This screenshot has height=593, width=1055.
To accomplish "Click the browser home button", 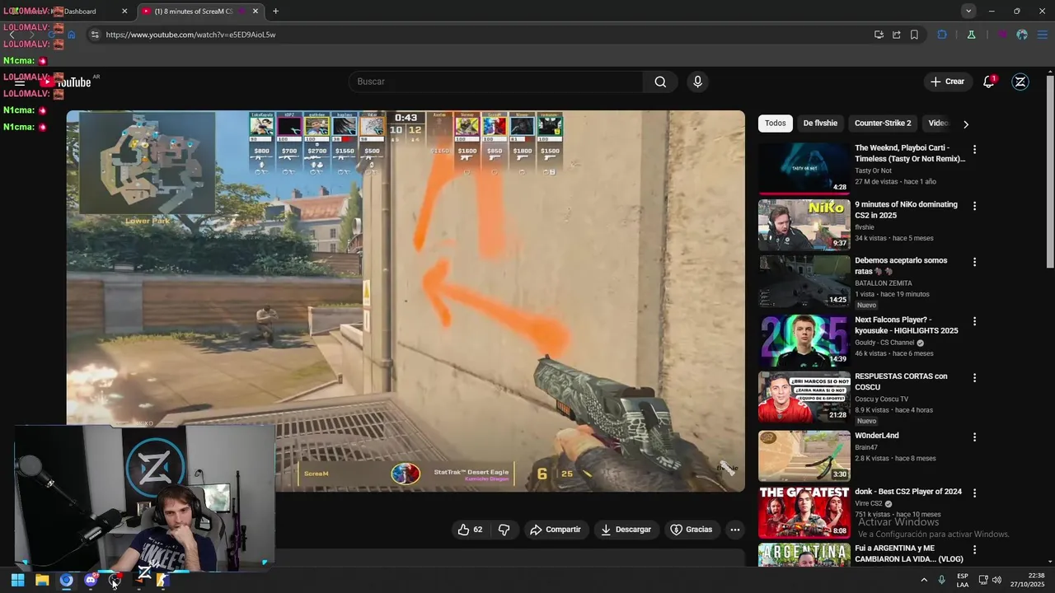I will click(x=72, y=35).
